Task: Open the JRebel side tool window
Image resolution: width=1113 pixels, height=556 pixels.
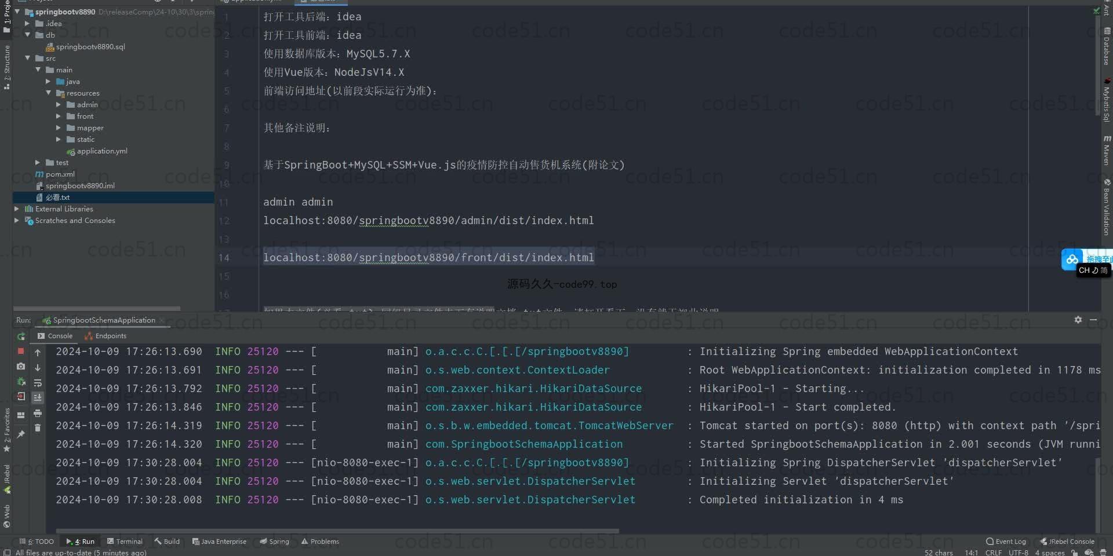Action: pyautogui.click(x=6, y=478)
